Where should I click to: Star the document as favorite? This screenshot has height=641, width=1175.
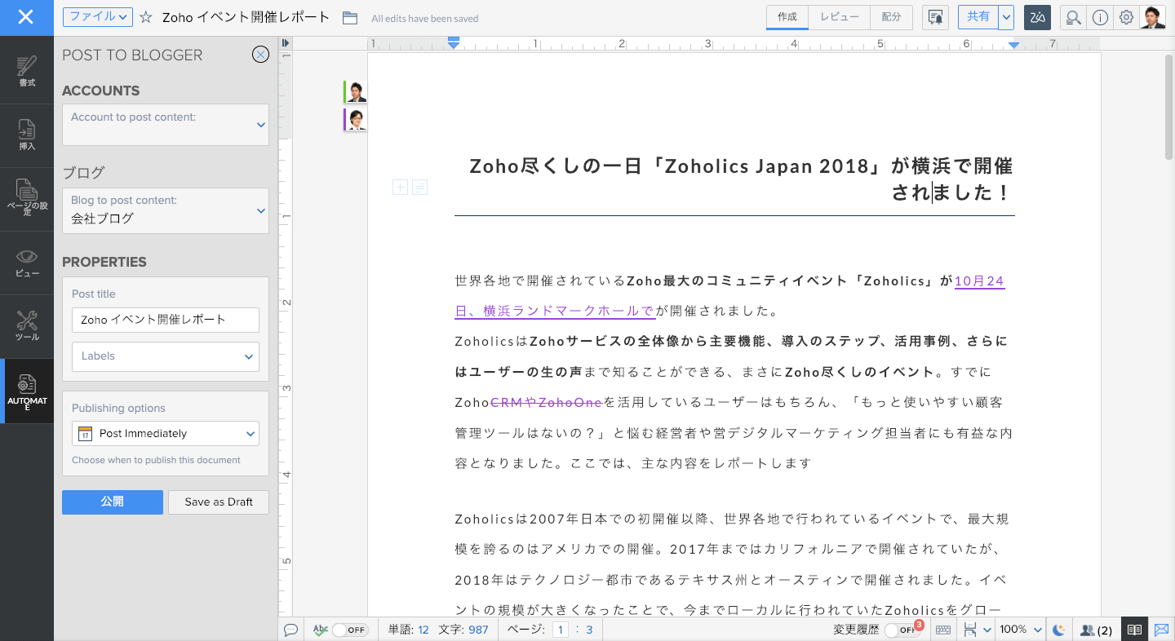[146, 17]
